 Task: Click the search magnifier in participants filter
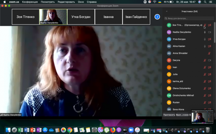click(166, 18)
